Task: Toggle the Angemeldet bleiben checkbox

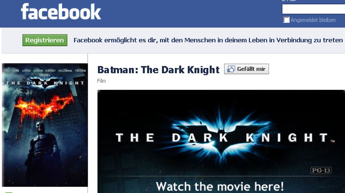Action: 286,20
